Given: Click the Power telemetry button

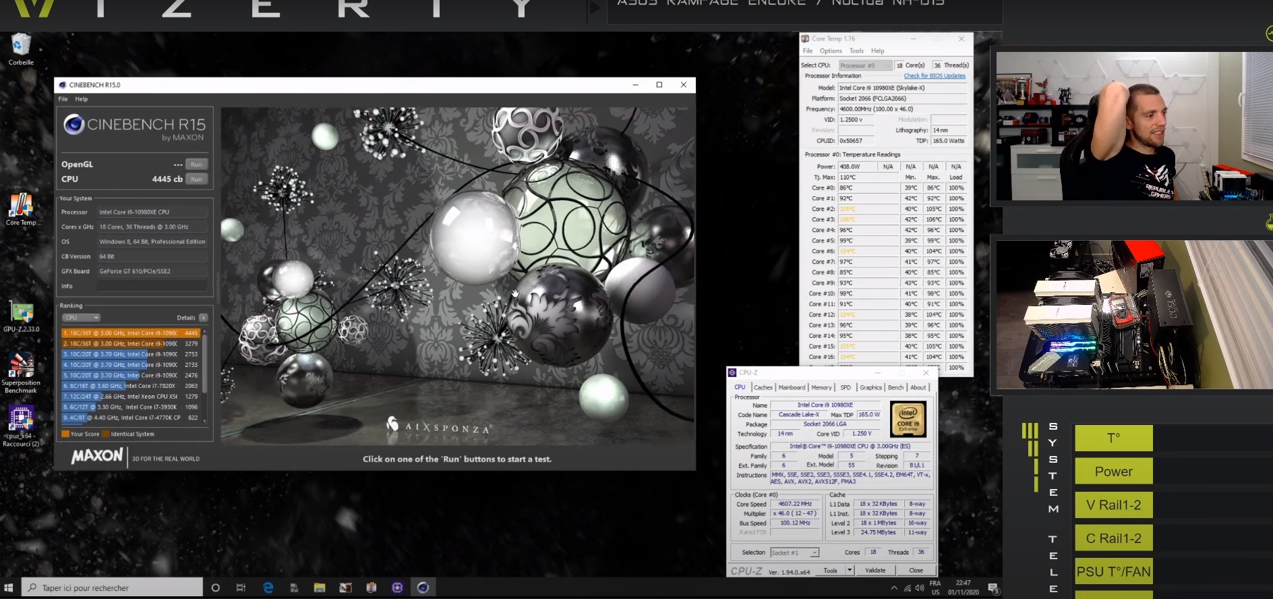Looking at the screenshot, I should [1114, 472].
